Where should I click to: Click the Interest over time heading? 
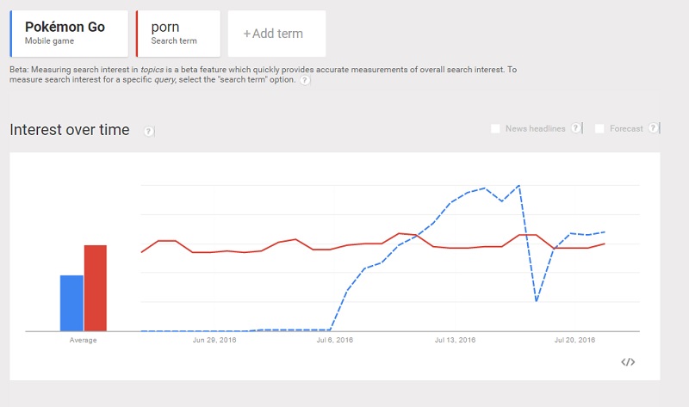pyautogui.click(x=70, y=130)
